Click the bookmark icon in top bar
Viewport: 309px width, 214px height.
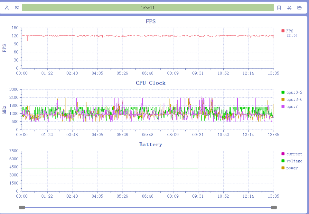point(279,8)
